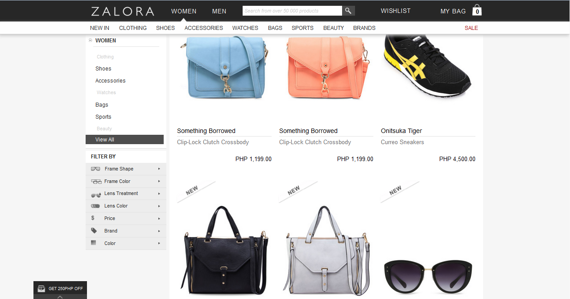Select Sports in sidebar categories
Screen dimensions: 570x299
tap(103, 117)
